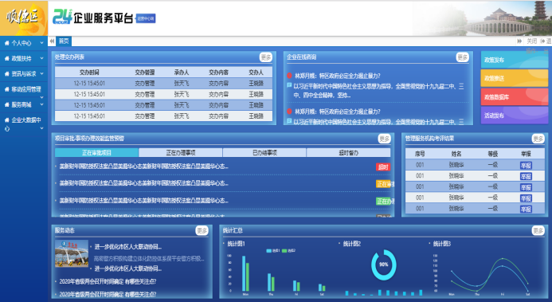Switch to the 已办结事项 tab
The height and width of the screenshot is (302, 552).
(x=264, y=153)
